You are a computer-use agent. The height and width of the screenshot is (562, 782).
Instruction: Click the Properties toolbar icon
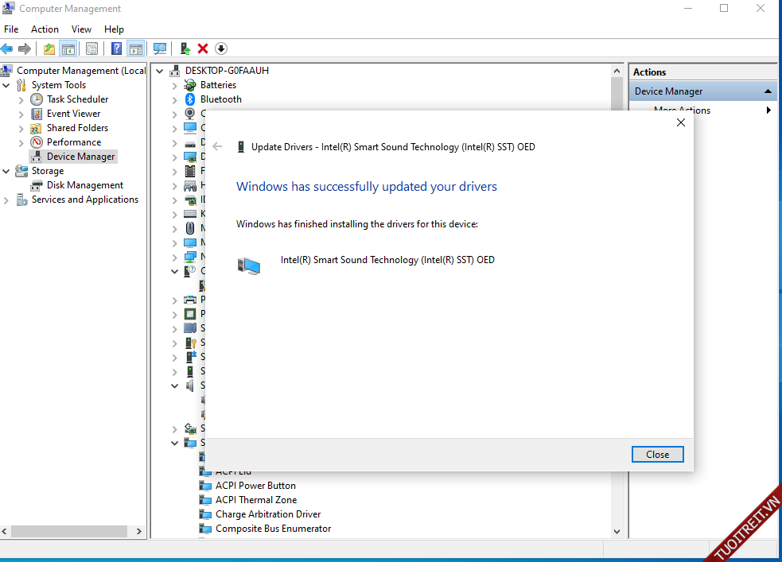coord(91,48)
